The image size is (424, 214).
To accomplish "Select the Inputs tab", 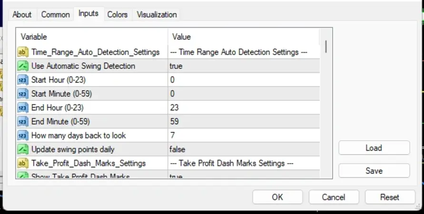I will [89, 13].
